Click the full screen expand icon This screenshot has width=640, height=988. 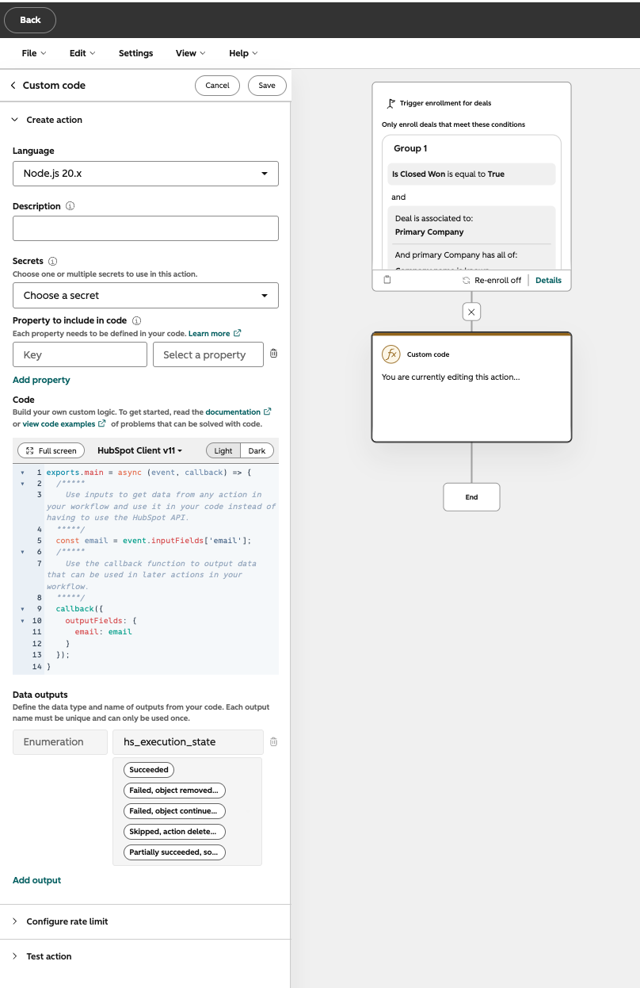pyautogui.click(x=29, y=450)
